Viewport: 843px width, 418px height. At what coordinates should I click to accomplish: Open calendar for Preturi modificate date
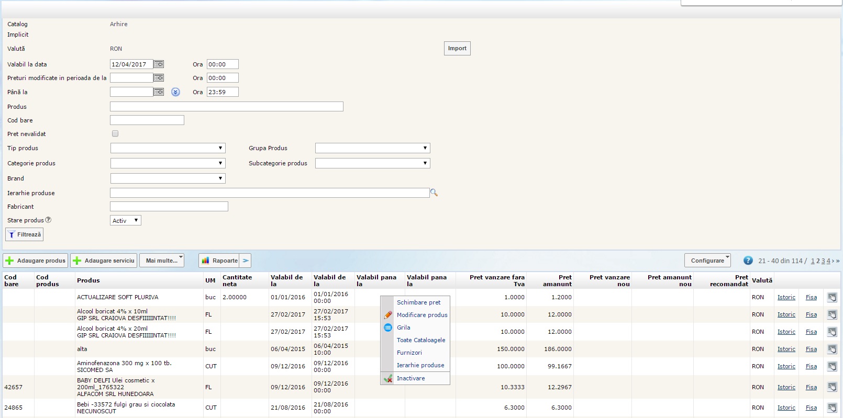tap(159, 78)
